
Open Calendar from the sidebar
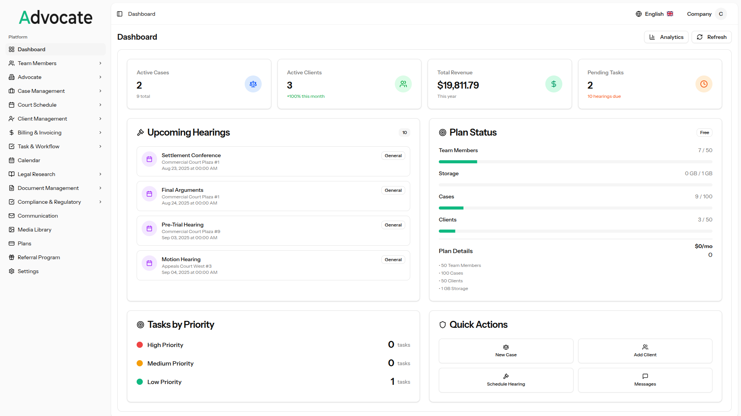point(29,160)
